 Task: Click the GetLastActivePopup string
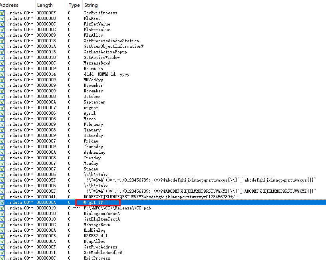105,52
